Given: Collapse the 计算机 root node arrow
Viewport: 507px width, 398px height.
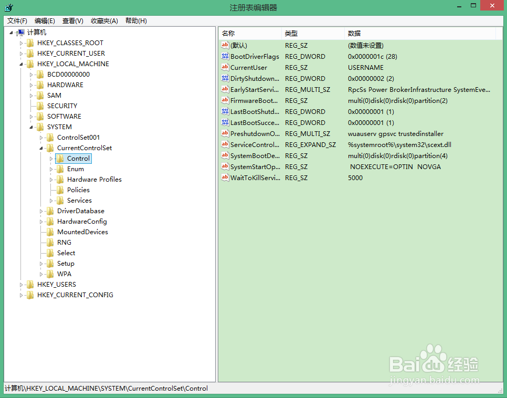Looking at the screenshot, I should pyautogui.click(x=12, y=33).
